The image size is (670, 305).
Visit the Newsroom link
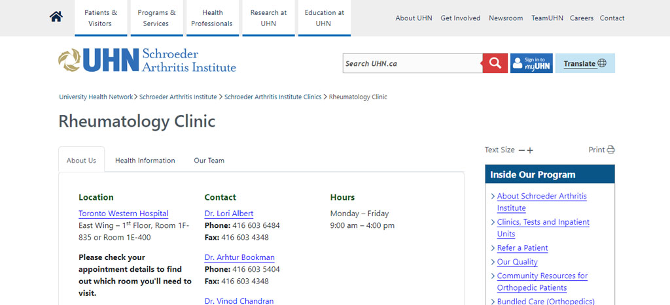[506, 18]
